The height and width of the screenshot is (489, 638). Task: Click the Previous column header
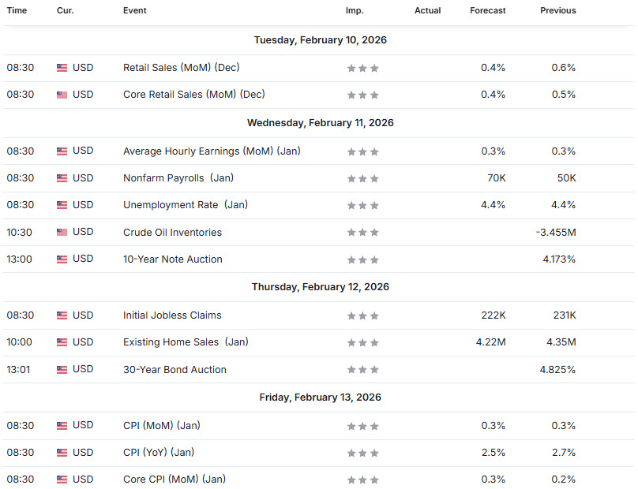[557, 11]
